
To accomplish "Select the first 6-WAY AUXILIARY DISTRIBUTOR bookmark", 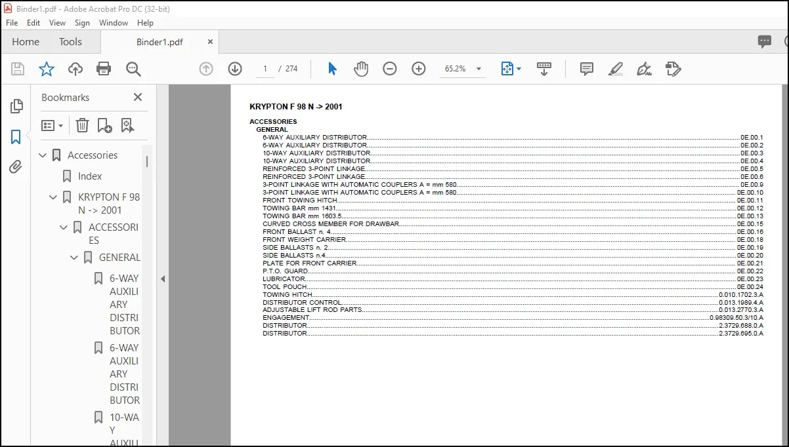I will point(125,304).
